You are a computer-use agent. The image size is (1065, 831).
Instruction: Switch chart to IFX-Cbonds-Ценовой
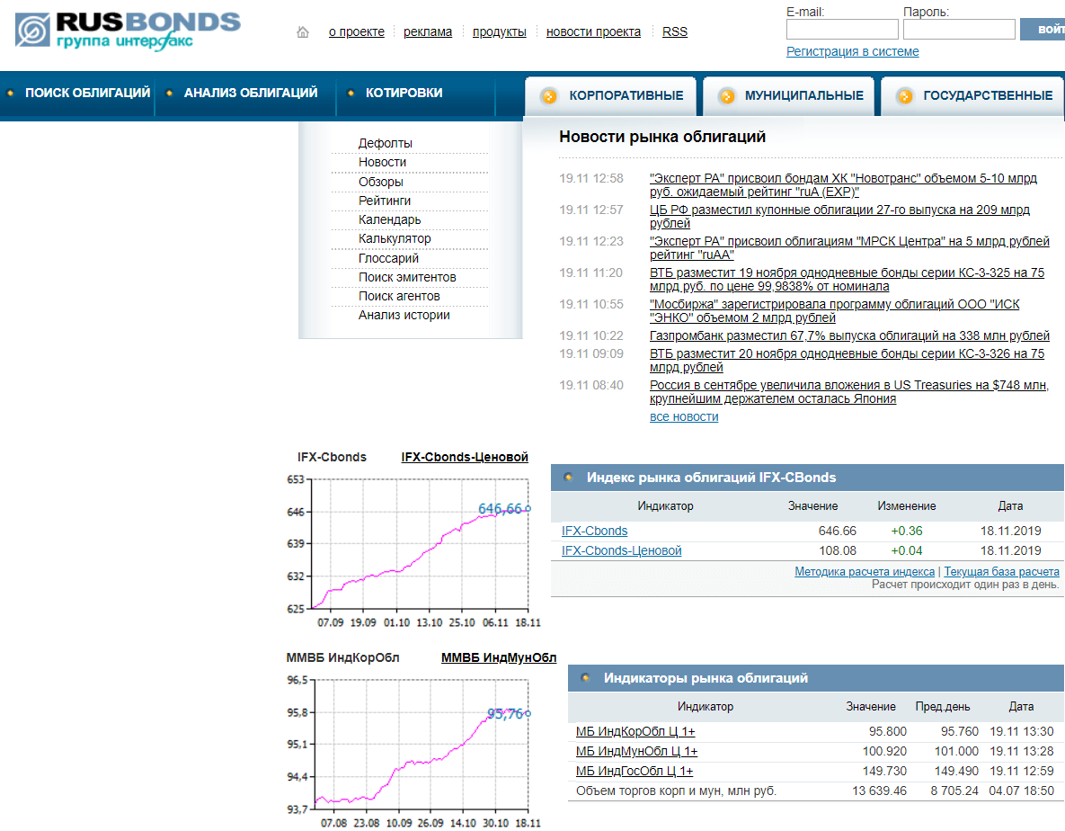465,457
